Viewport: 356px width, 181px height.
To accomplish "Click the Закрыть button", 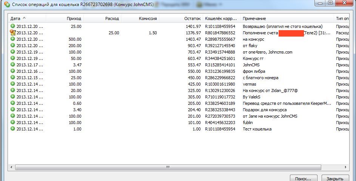I will pos(335,178).
